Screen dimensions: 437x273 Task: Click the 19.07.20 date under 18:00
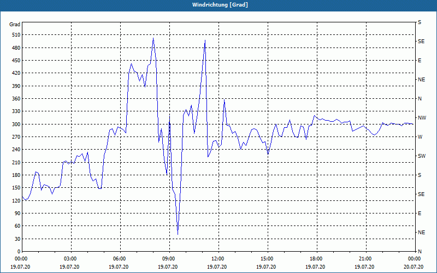click(315, 267)
